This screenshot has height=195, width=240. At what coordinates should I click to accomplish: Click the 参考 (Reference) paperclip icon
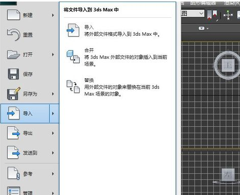[13, 173]
